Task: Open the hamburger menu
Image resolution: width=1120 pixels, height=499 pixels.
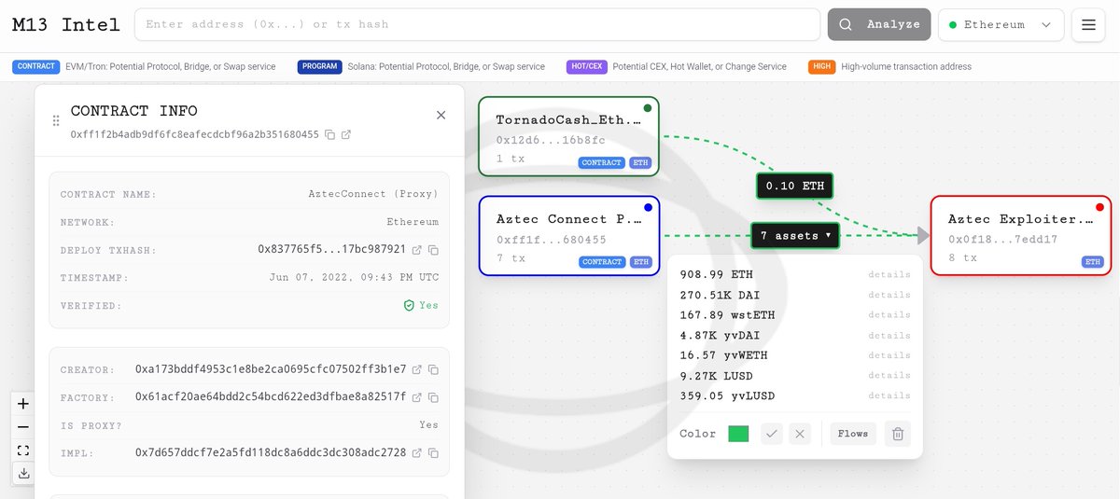Action: [1088, 24]
